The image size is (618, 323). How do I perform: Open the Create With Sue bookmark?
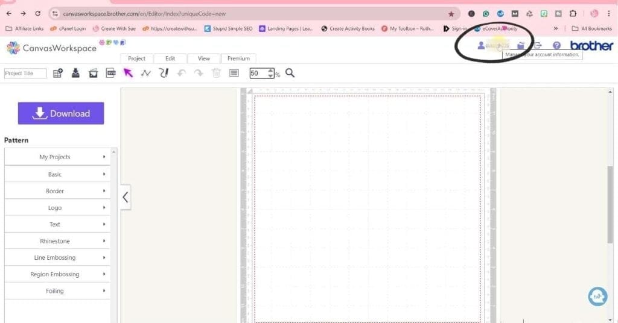coord(114,29)
